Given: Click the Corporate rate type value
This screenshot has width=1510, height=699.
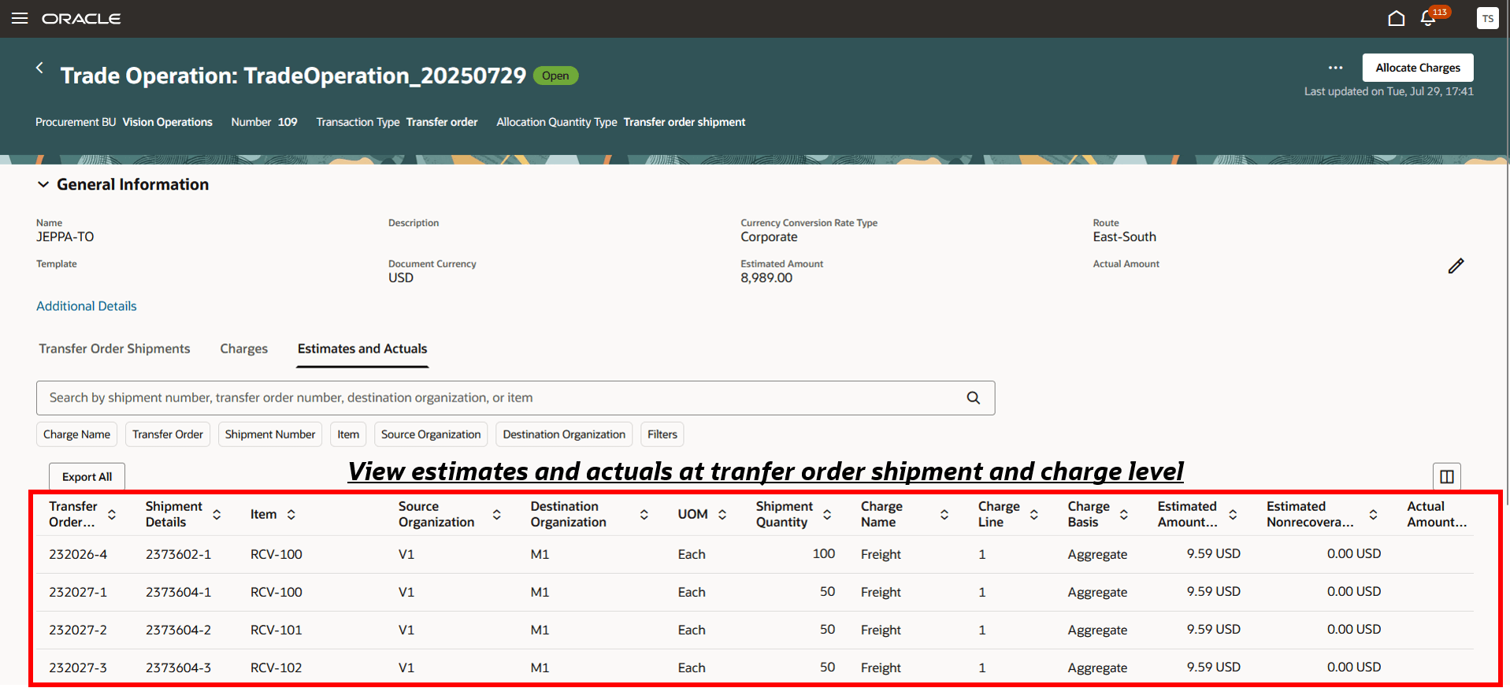Looking at the screenshot, I should pyautogui.click(x=769, y=237).
